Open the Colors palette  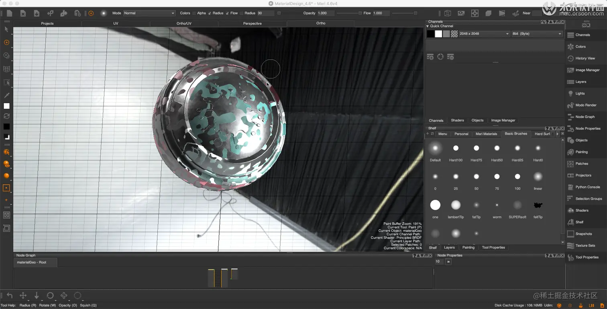click(x=586, y=47)
